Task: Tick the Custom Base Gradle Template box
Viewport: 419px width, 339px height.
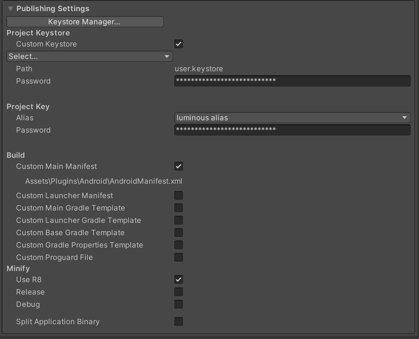Action: pos(178,233)
